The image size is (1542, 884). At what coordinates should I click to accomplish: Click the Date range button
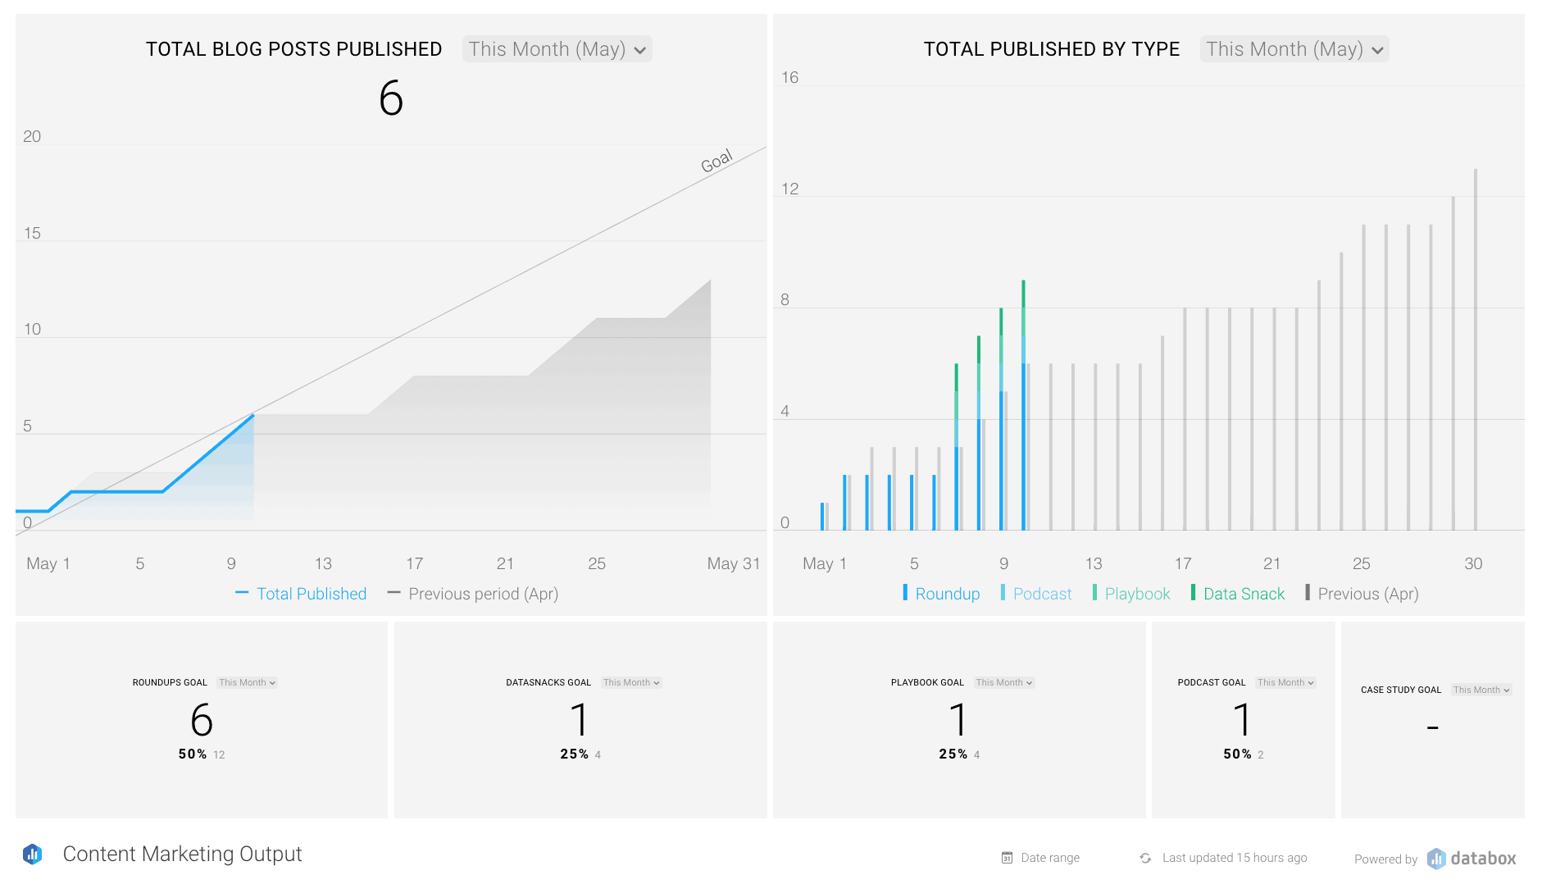pyautogui.click(x=1041, y=858)
